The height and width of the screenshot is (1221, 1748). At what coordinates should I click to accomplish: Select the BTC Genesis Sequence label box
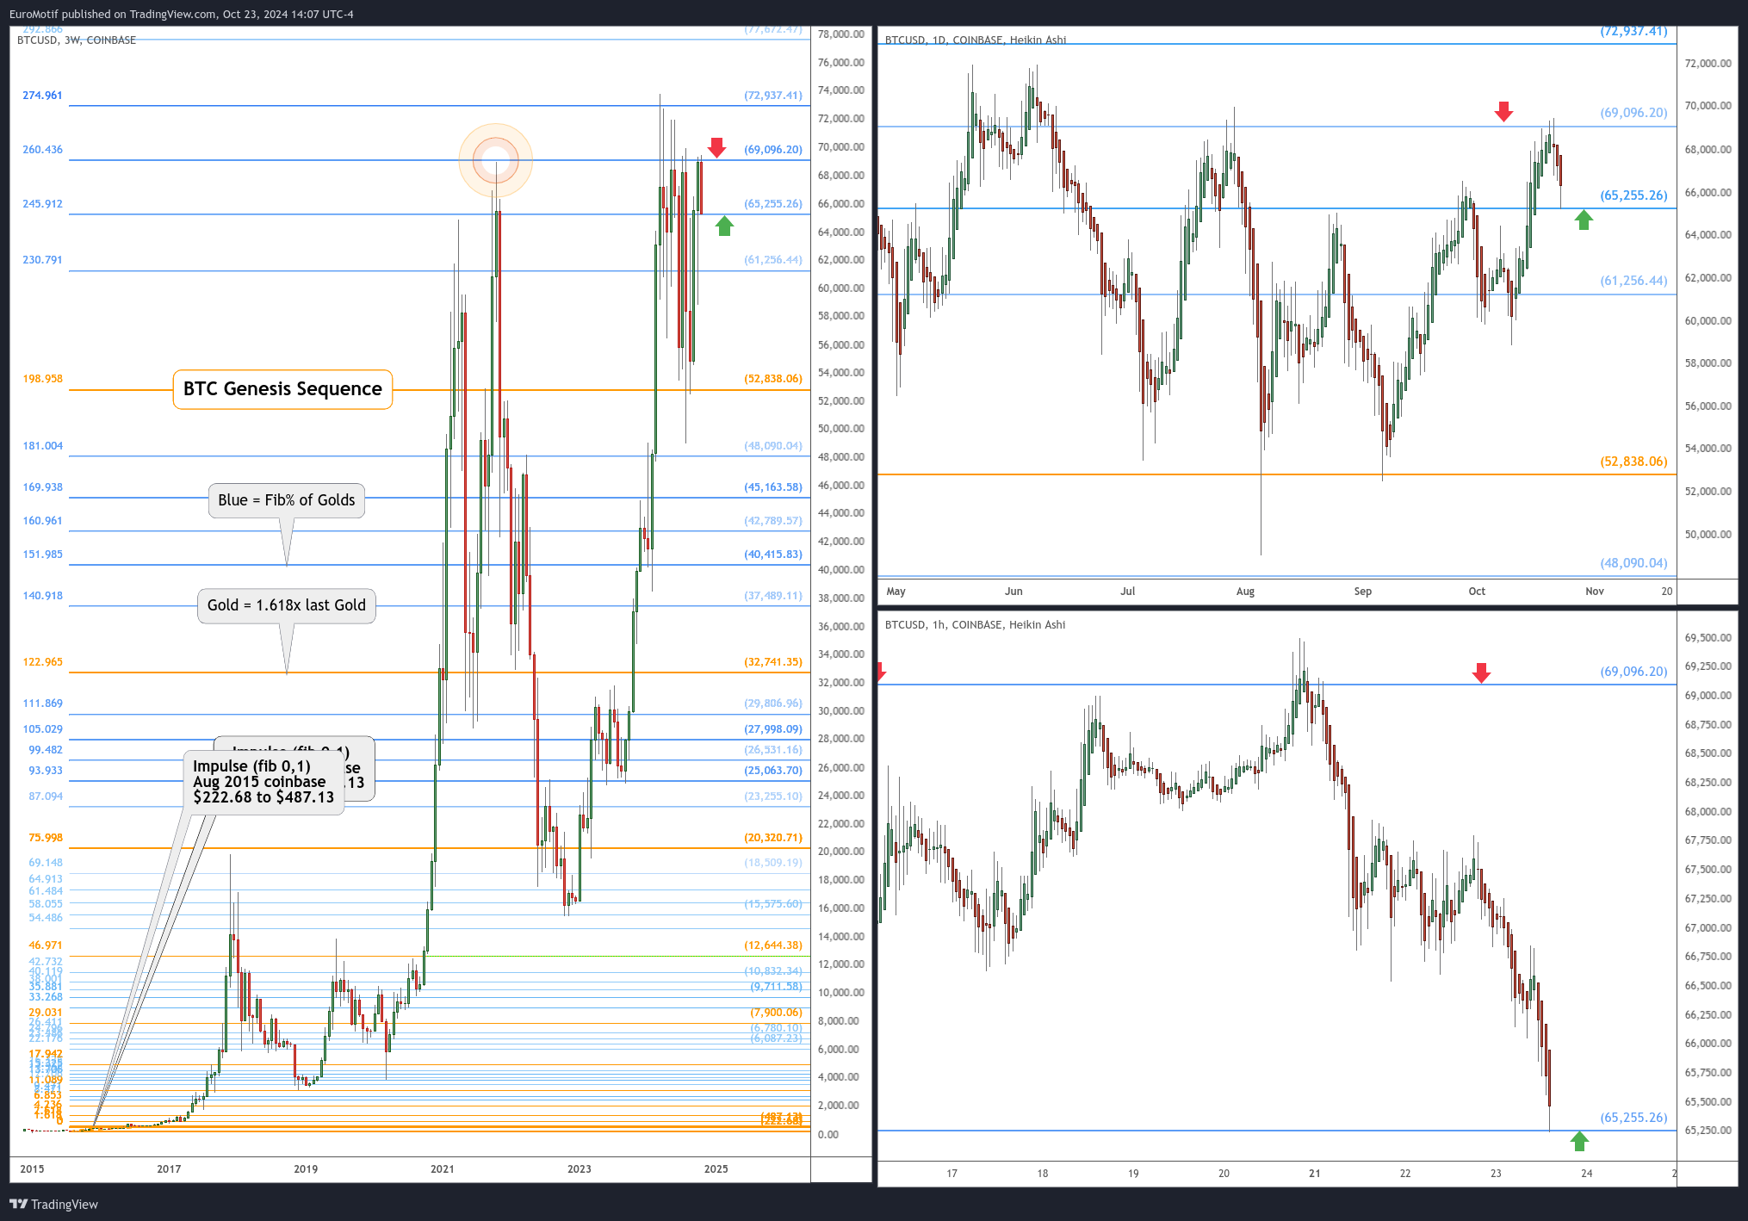(282, 389)
